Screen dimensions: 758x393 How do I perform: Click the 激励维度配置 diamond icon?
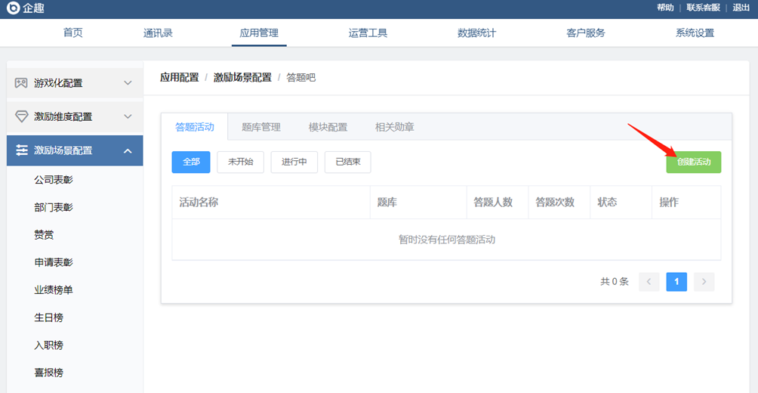[x=21, y=116]
